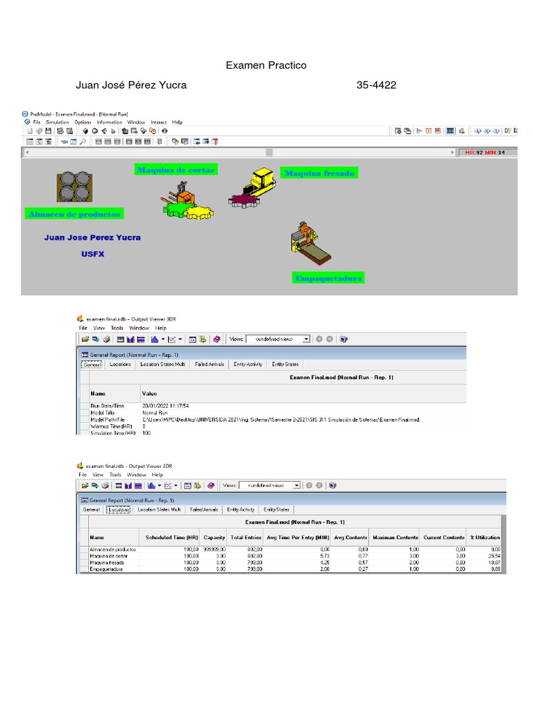Viewport: 533px width, 711px height.
Task: Click the speed slider left arrow
Action: coord(28,152)
